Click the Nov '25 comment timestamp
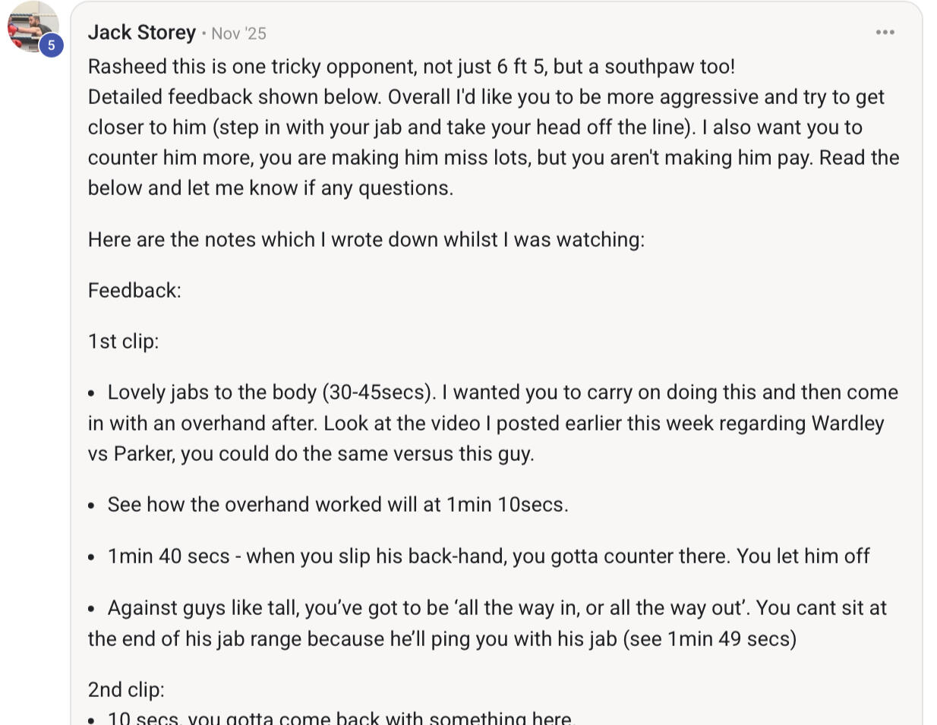The width and height of the screenshot is (937, 725). click(238, 33)
